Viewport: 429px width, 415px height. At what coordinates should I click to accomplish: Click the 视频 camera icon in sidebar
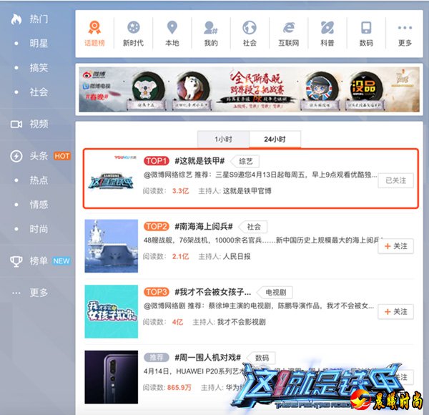click(16, 125)
